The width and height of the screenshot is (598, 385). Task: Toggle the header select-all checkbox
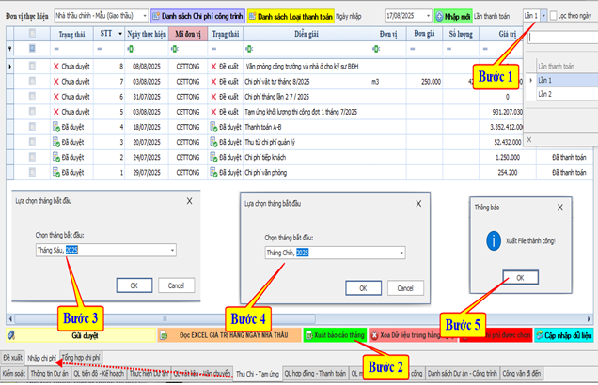[x=33, y=34]
